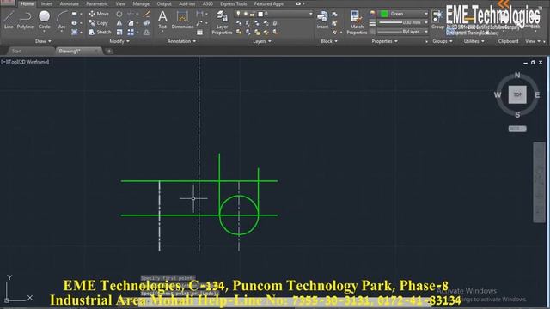Expand the Properties panel
Image resolution: width=550 pixels, height=309 pixels.
point(384,41)
